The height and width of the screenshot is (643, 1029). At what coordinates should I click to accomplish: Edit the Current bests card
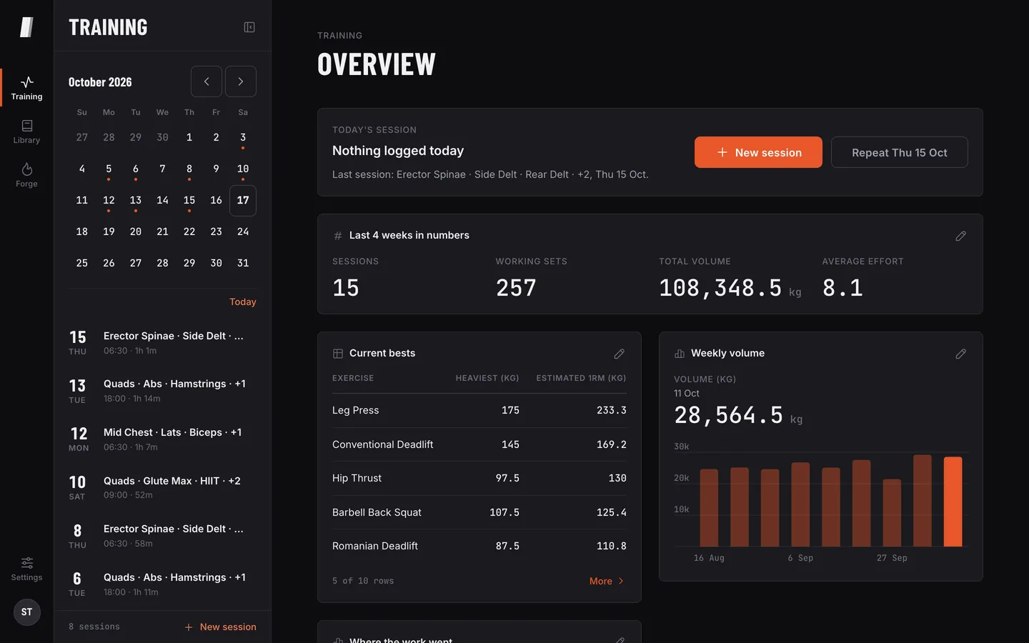(620, 354)
